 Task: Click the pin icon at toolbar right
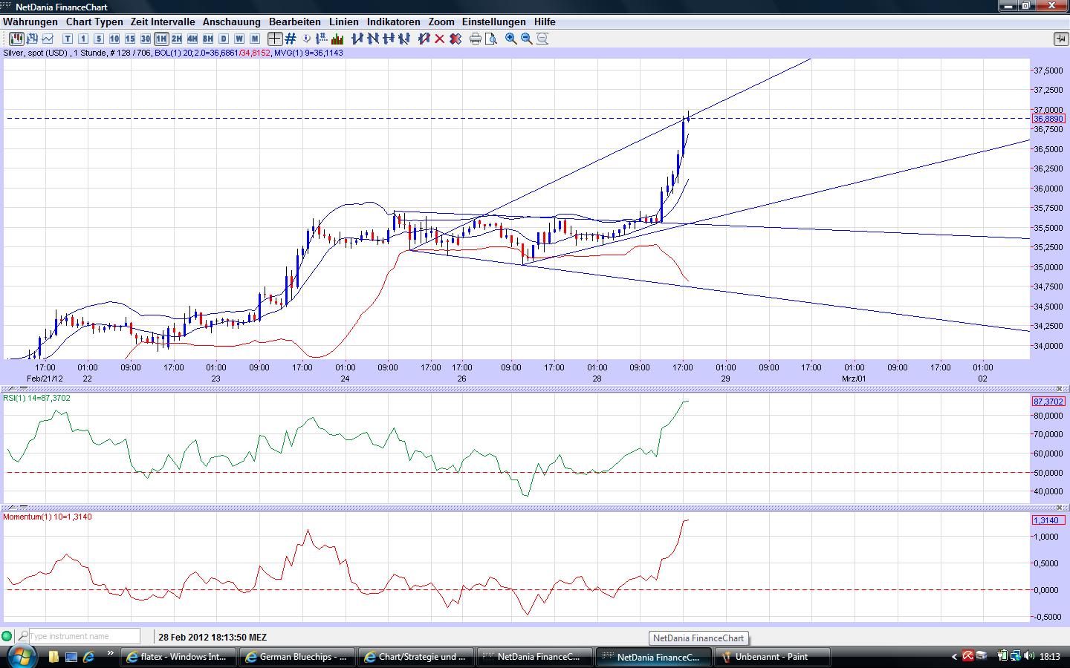(1060, 39)
